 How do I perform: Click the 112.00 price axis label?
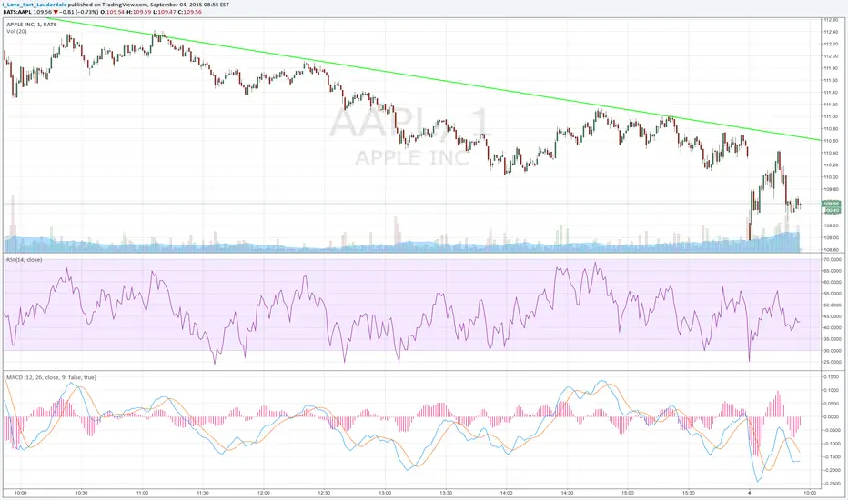[x=830, y=56]
